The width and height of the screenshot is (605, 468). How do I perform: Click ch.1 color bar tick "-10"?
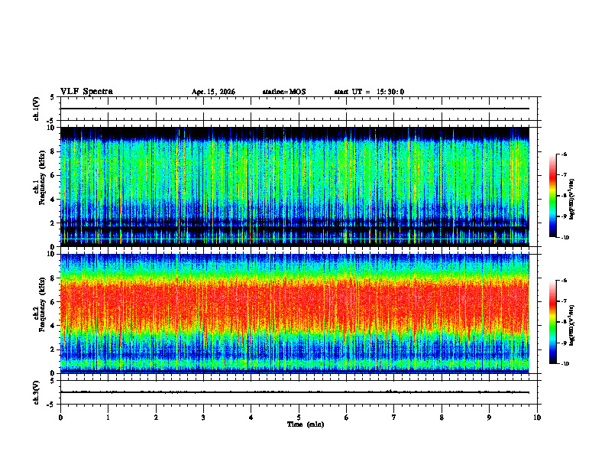[565, 238]
